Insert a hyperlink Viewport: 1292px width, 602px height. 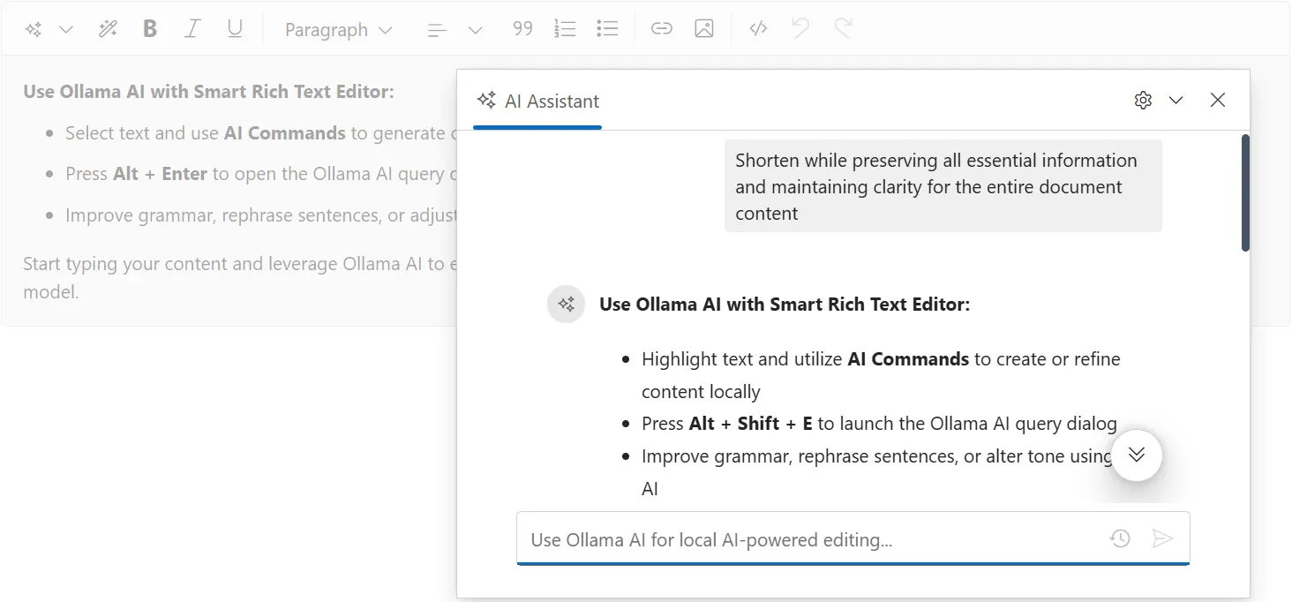tap(661, 29)
